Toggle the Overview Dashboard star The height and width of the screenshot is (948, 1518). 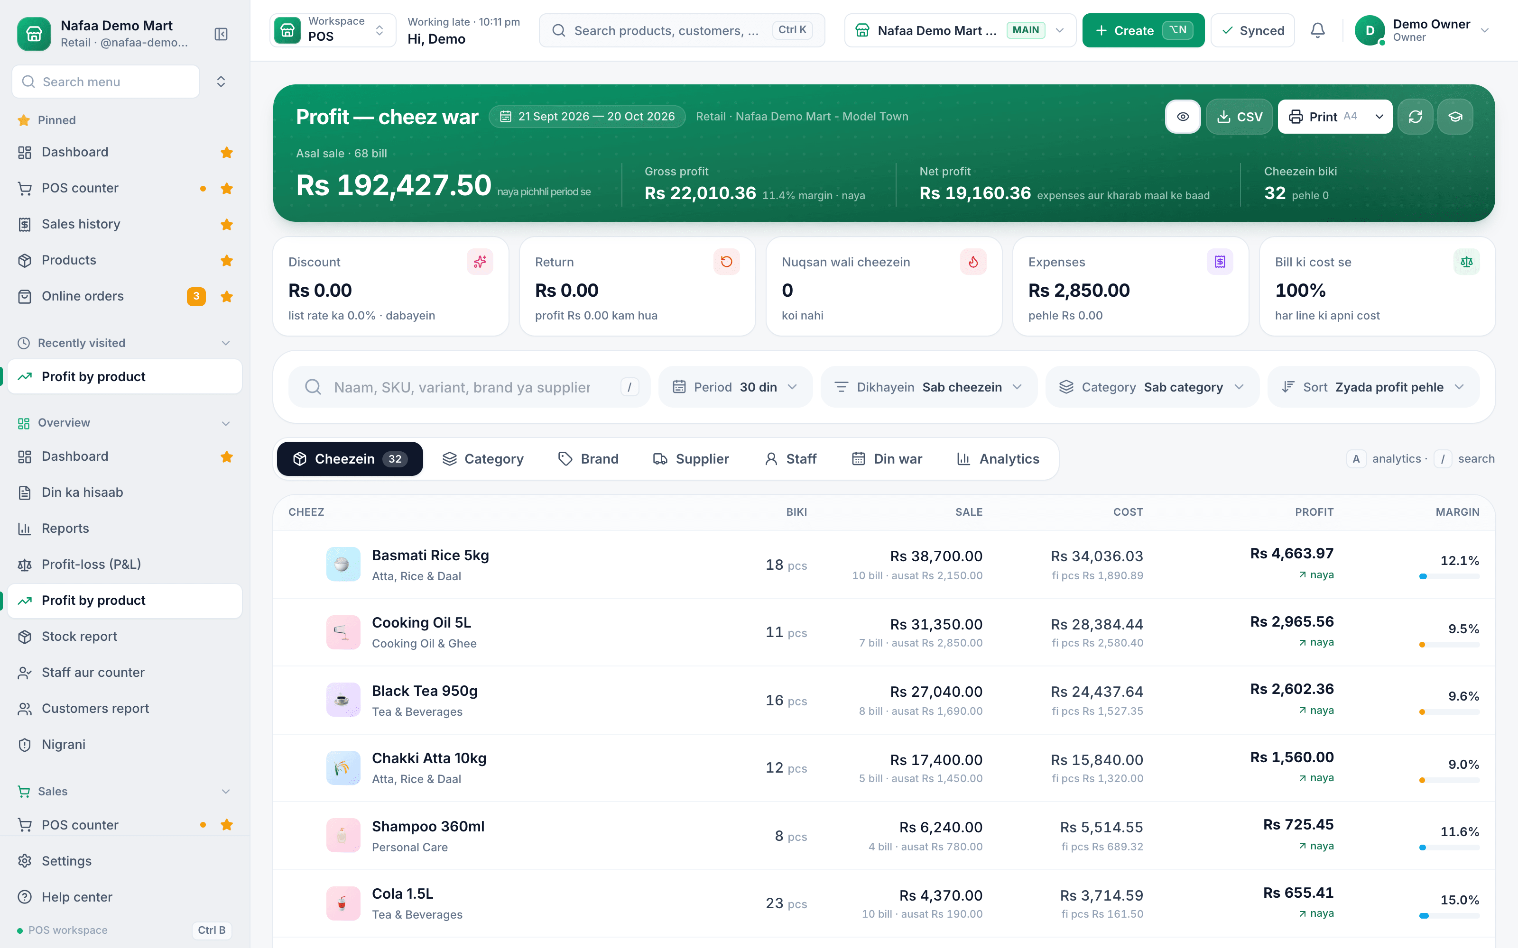227,456
